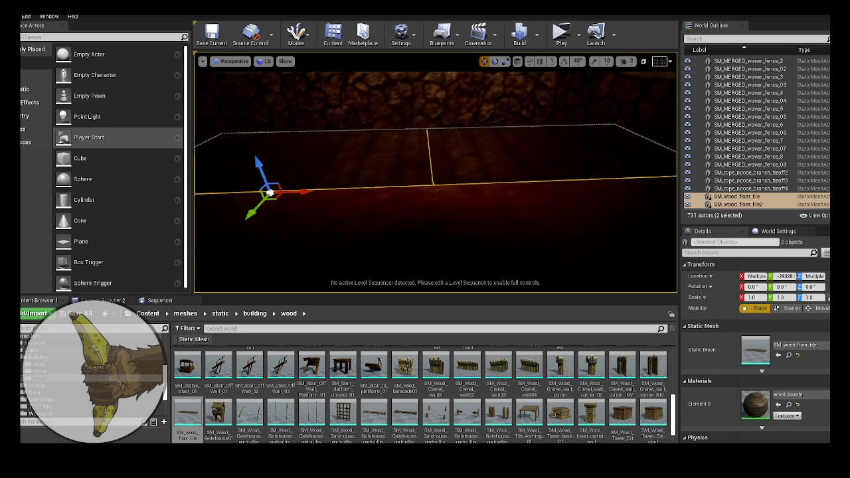Collapse the Transform section

click(x=685, y=264)
